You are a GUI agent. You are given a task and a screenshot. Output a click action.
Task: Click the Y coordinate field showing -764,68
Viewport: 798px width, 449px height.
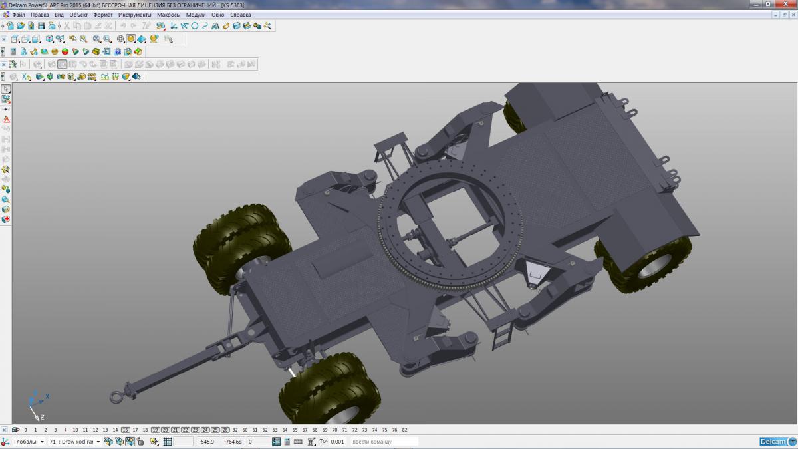pos(233,442)
